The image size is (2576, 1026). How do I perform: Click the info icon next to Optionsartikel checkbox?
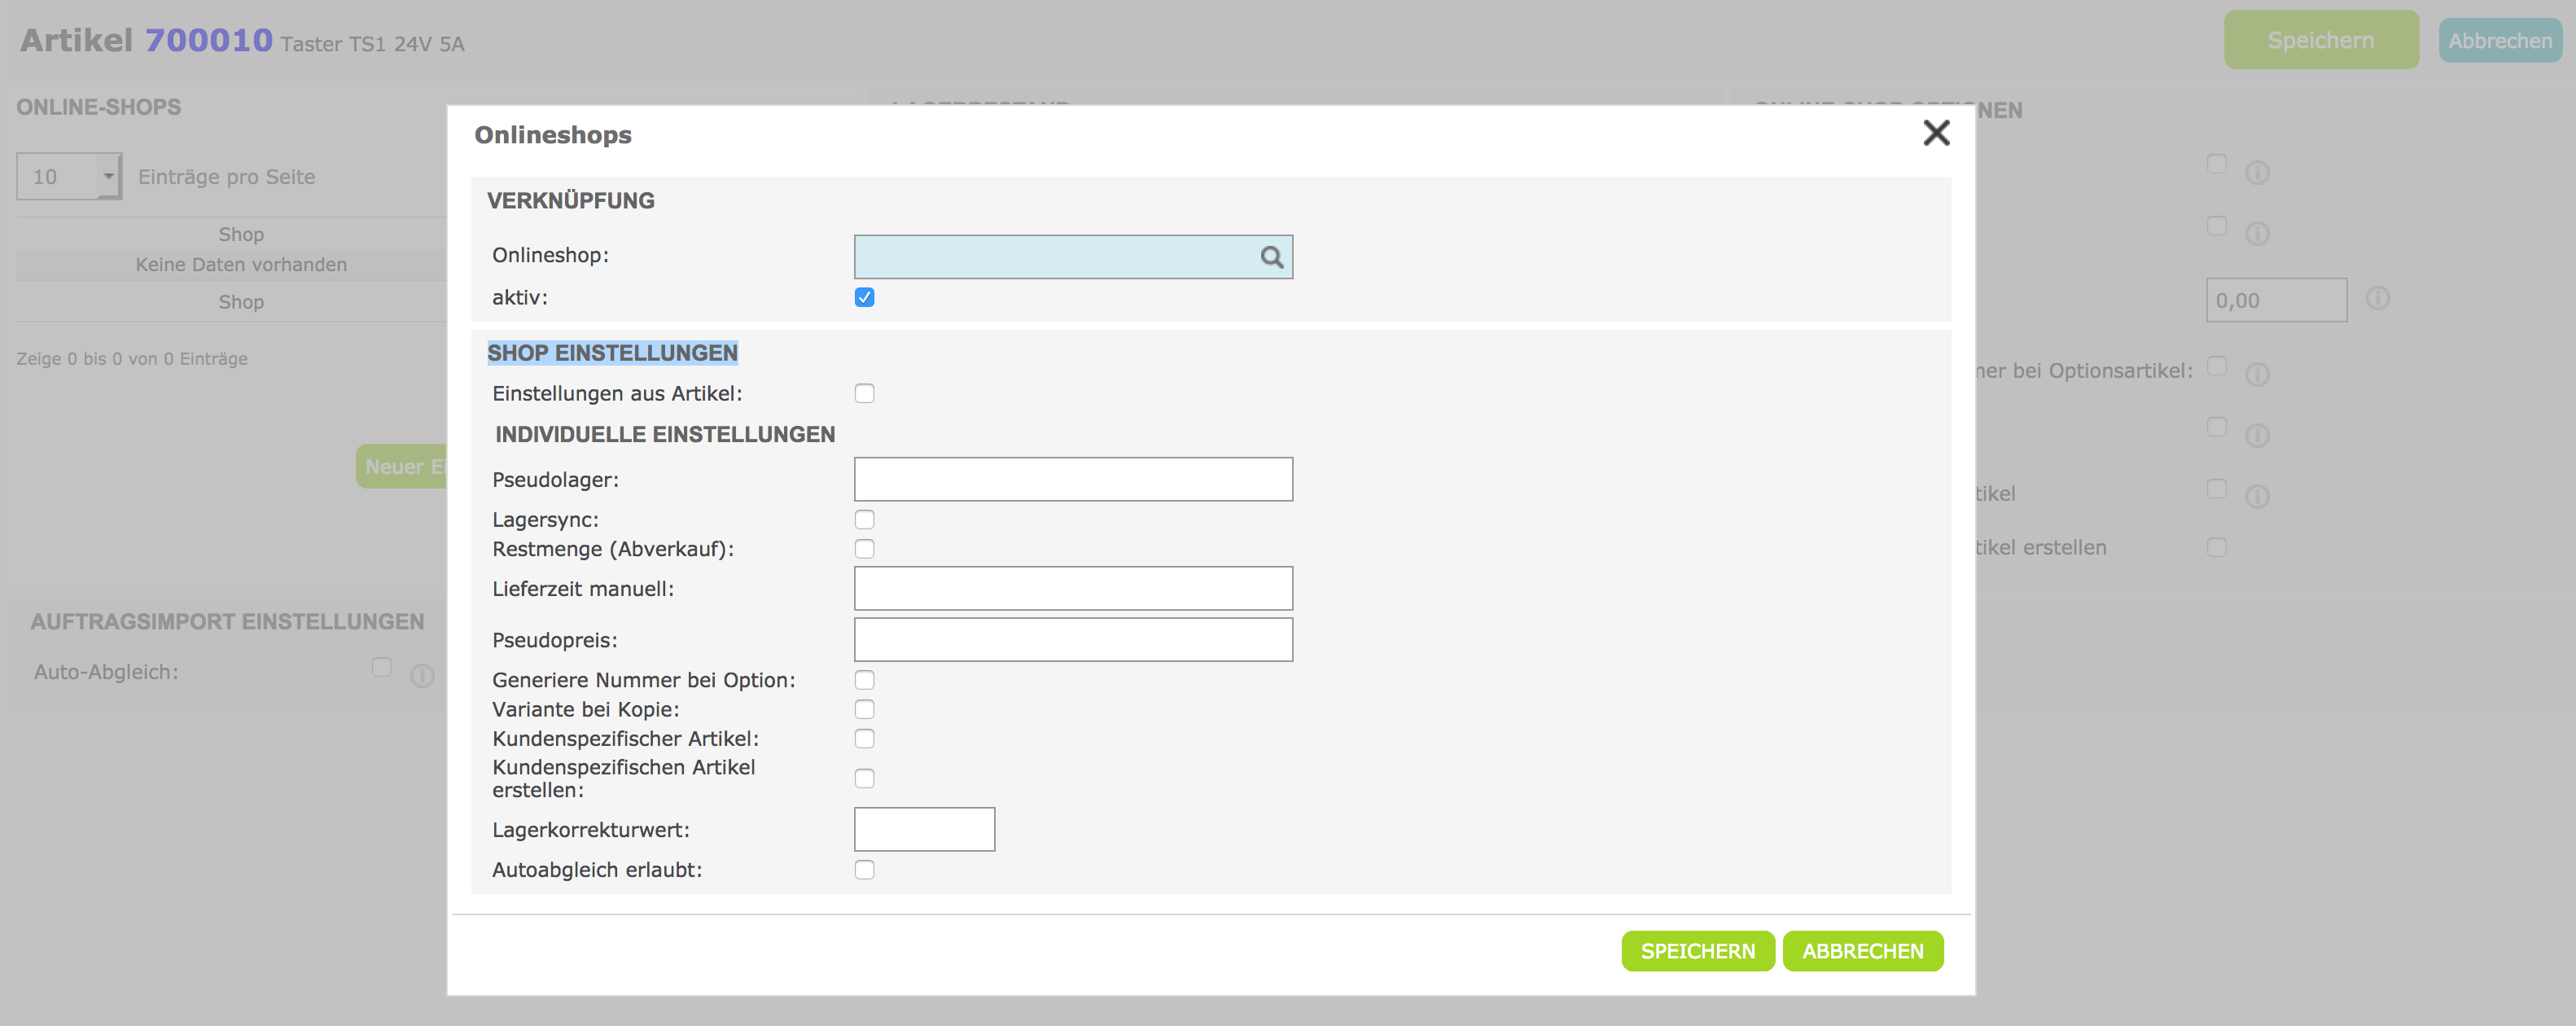[x=2257, y=374]
